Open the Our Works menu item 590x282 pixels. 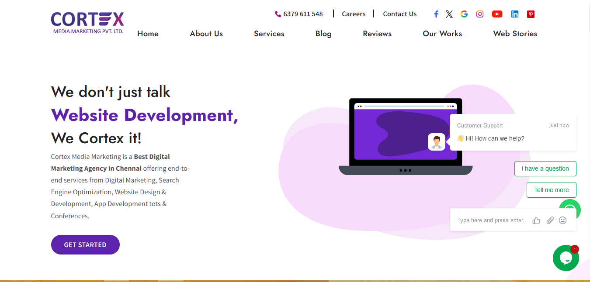point(442,34)
